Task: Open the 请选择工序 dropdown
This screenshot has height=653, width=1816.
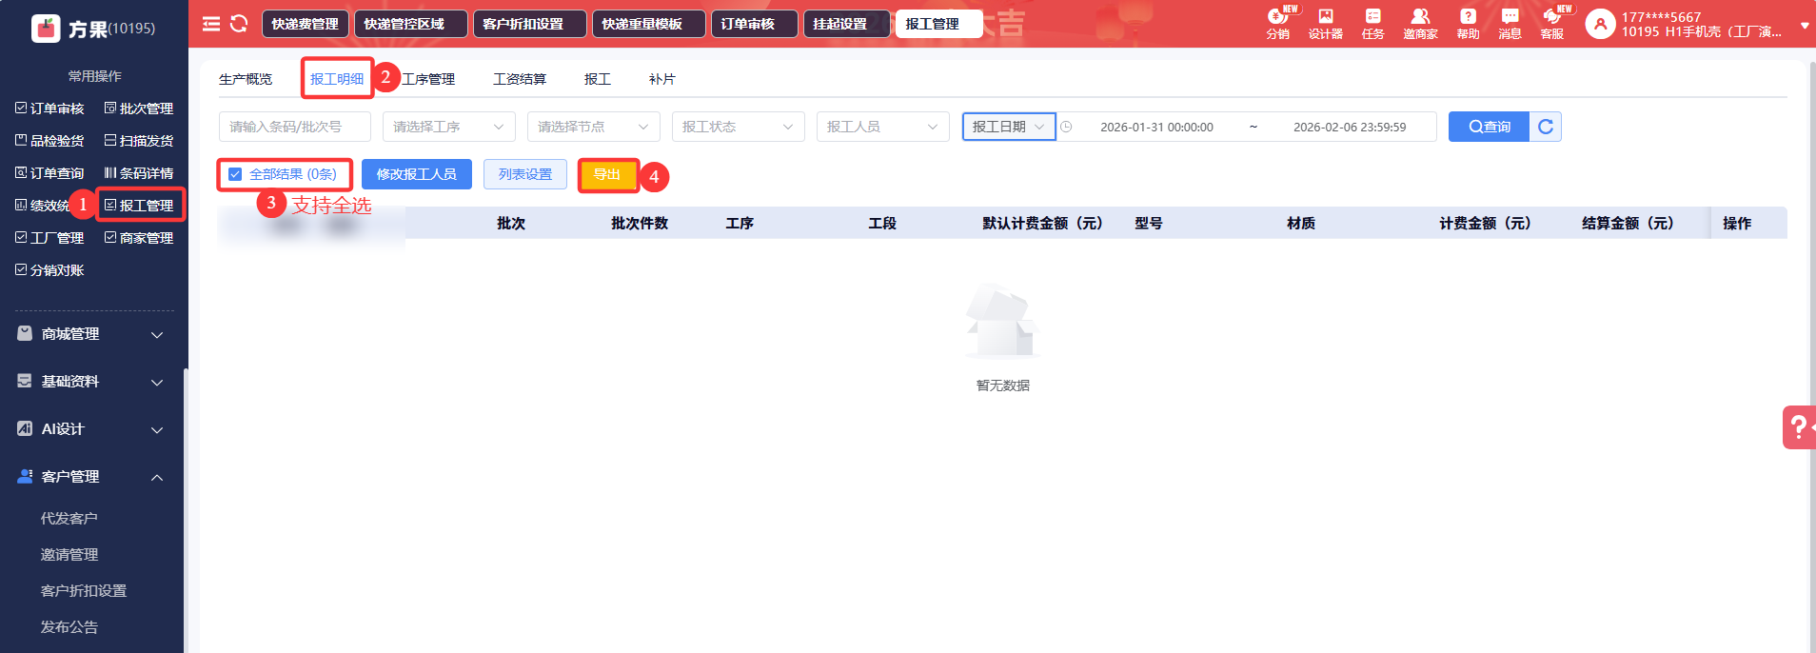Action: [x=449, y=127]
